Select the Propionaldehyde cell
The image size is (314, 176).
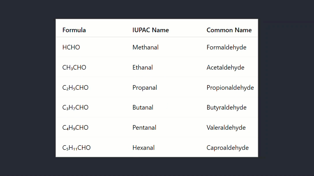(230, 88)
